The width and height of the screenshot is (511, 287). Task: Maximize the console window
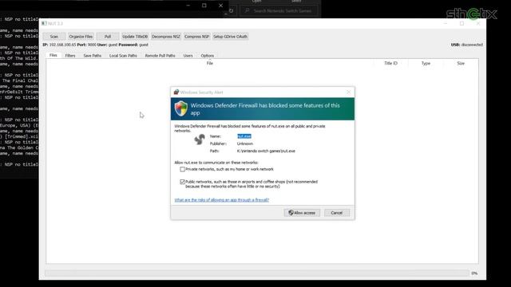click(204, 6)
